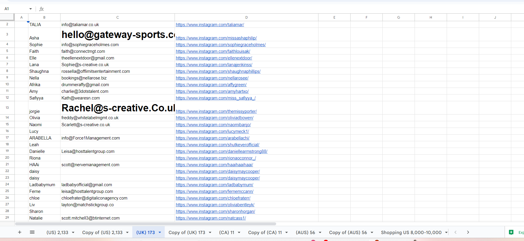This screenshot has height=241, width=524.
Task: Select the cell "bookings@nellarose.biz"
Action: 118,78
